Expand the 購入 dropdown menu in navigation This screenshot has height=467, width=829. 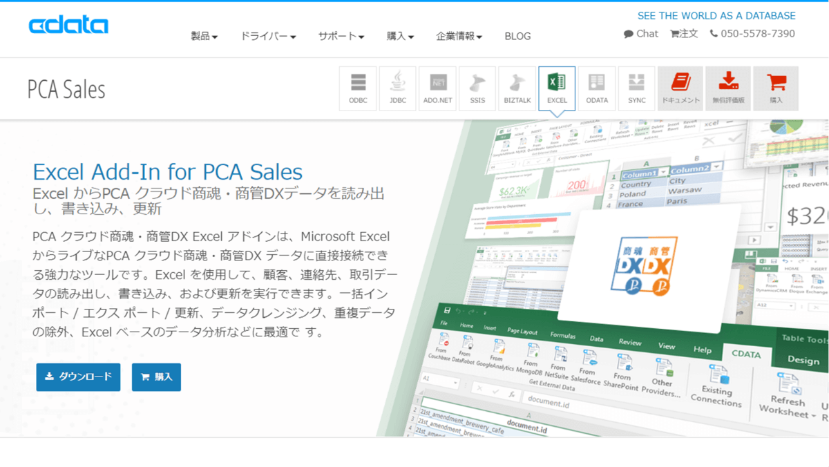(401, 36)
